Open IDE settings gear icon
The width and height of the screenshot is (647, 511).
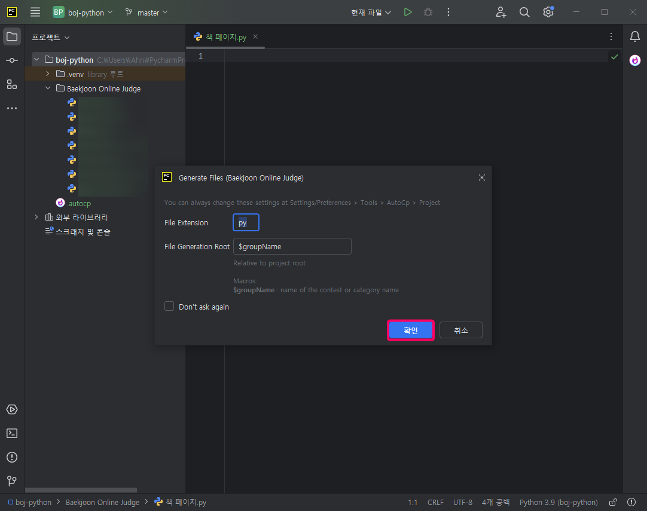pyautogui.click(x=548, y=13)
